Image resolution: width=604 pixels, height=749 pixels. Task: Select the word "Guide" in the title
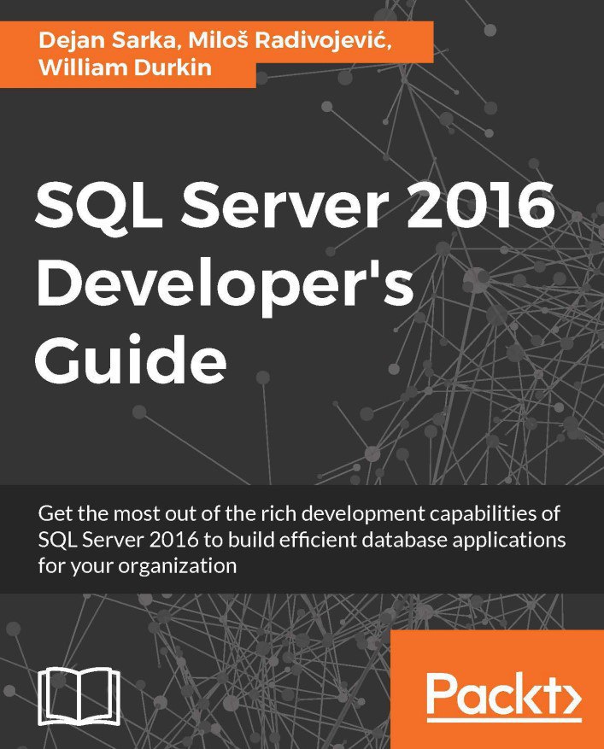tap(131, 360)
